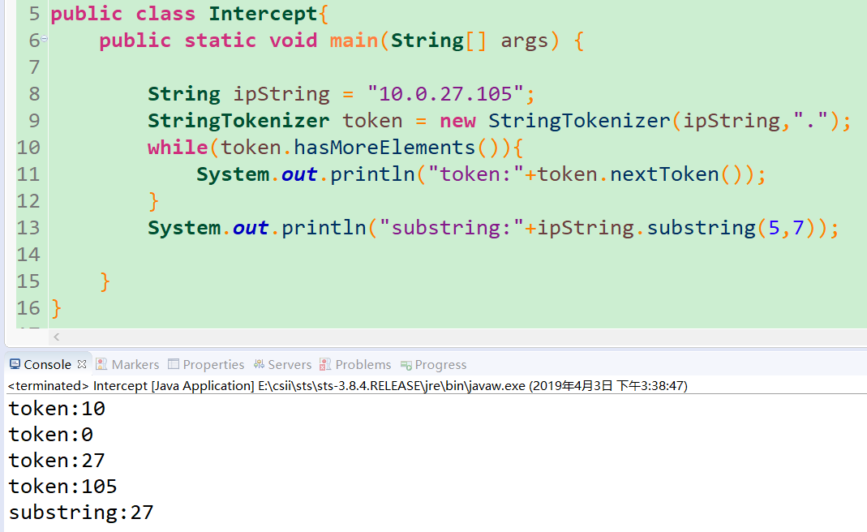
Task: Click the 'new' keyword on line 9
Action: [x=457, y=121]
